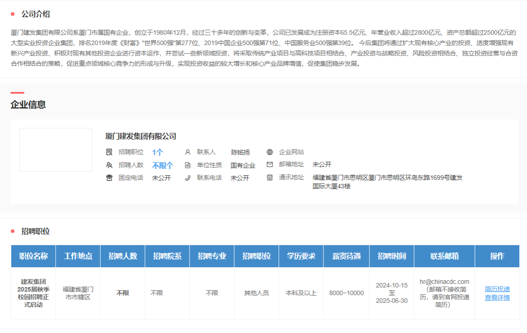The width and height of the screenshot is (527, 333).
Task: Click the 招聘时间 column header
Action: [x=392, y=256]
